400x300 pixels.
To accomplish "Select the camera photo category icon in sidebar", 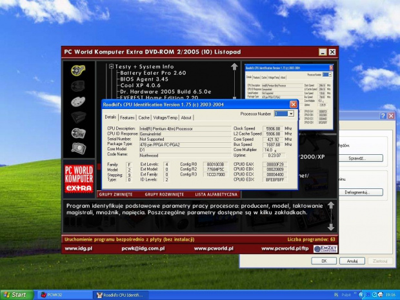I will tap(78, 148).
